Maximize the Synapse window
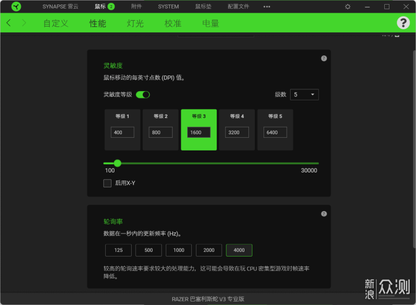416x305 pixels. (x=387, y=6)
